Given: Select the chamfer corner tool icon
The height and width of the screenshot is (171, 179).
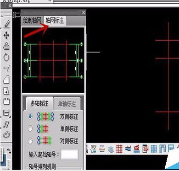Looking at the screenshot, I should click(x=6, y=80).
